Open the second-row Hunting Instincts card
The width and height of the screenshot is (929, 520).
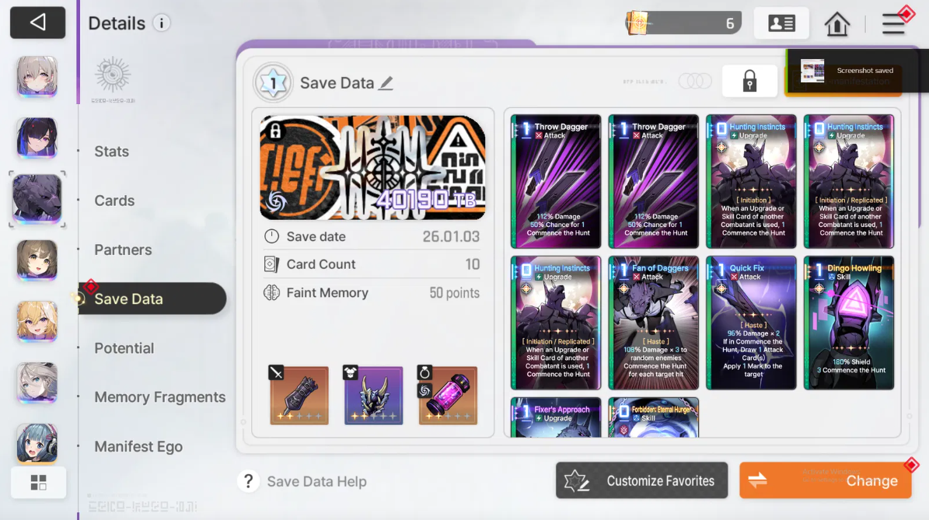(x=556, y=323)
